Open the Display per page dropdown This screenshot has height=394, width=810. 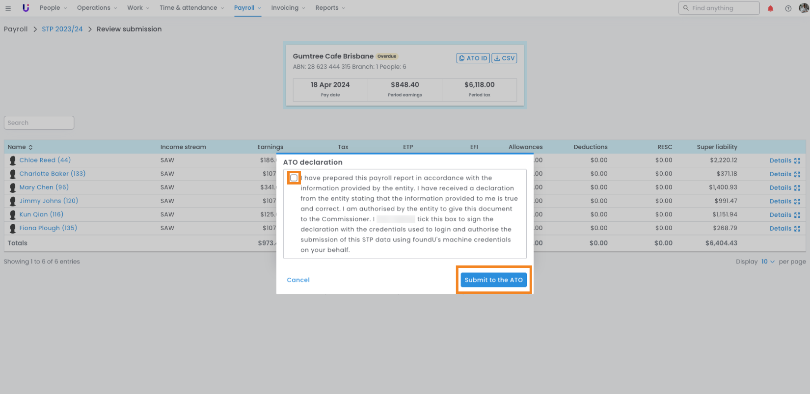pyautogui.click(x=768, y=262)
